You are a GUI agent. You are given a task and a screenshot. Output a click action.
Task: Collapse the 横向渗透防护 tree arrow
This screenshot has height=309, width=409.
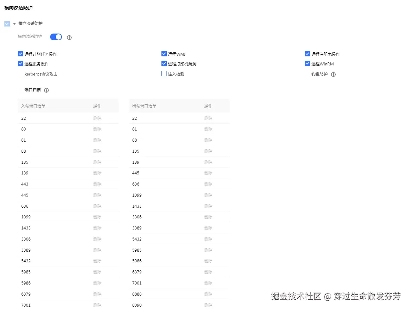[x=14, y=24]
